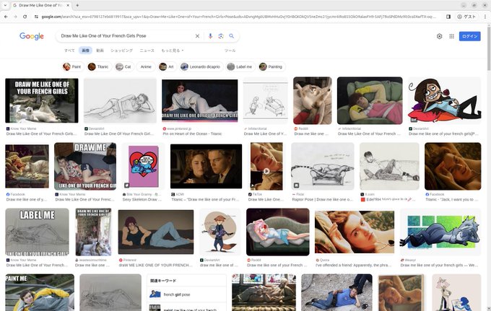Open Google Lens image search
This screenshot has height=311, width=491.
click(x=221, y=36)
